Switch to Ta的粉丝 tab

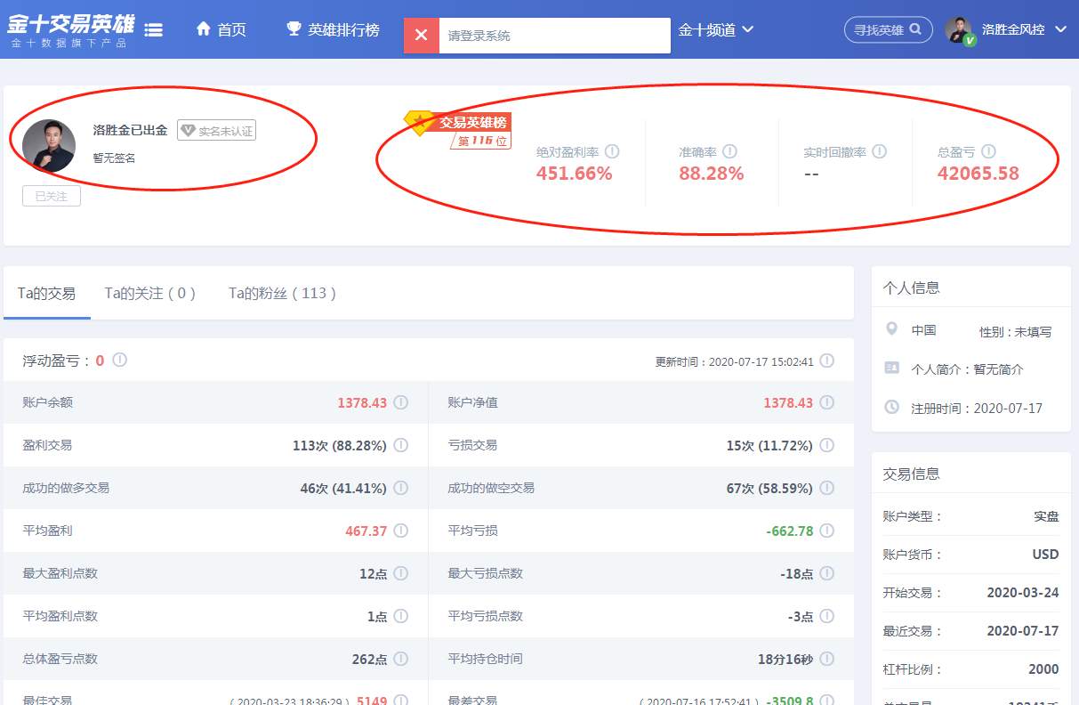[283, 293]
